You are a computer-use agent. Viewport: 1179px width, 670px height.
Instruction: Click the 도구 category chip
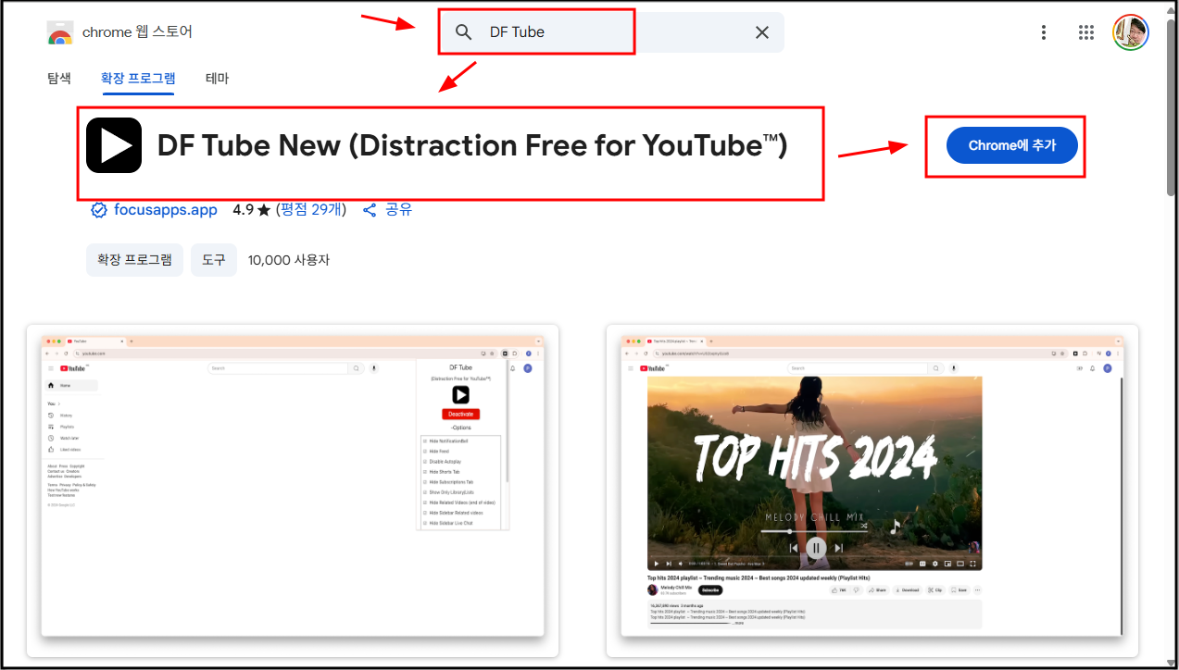(x=214, y=260)
